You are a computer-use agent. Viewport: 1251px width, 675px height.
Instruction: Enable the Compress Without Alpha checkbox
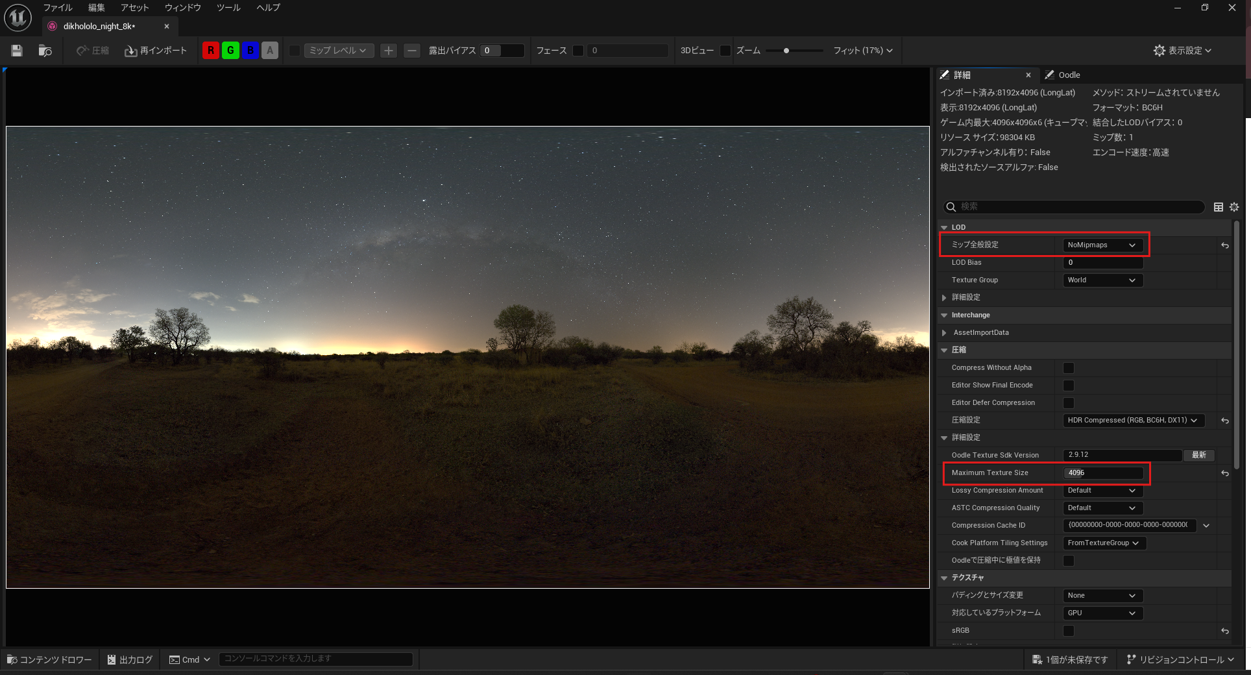[1068, 368]
